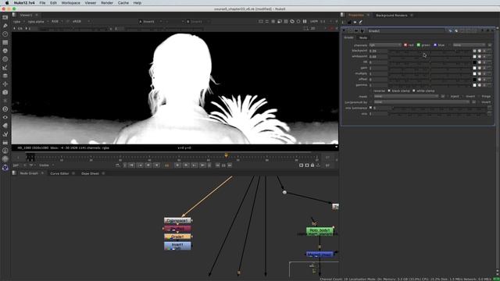Viewport: 500px width, 281px height.
Task: Enable the mask inject checkbox
Action: click(448, 96)
